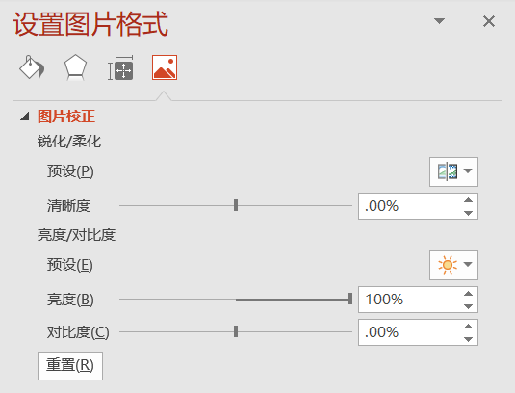Collapse the 图片校正 section
Image resolution: width=515 pixels, height=393 pixels.
25,117
